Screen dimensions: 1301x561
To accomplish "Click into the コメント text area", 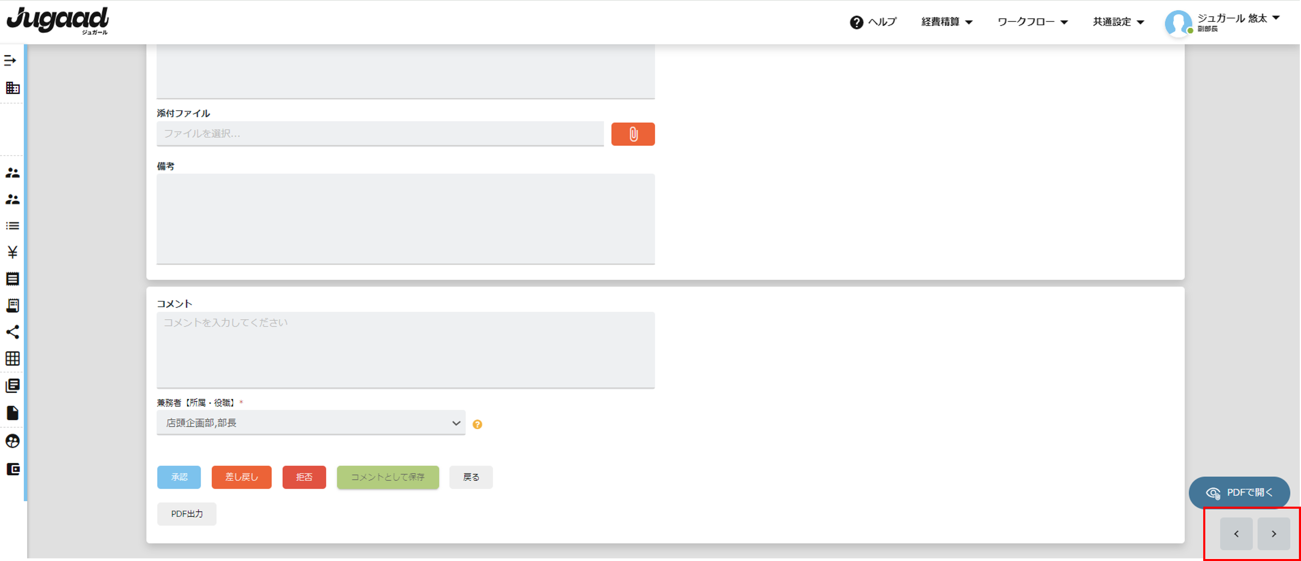I will 406,350.
